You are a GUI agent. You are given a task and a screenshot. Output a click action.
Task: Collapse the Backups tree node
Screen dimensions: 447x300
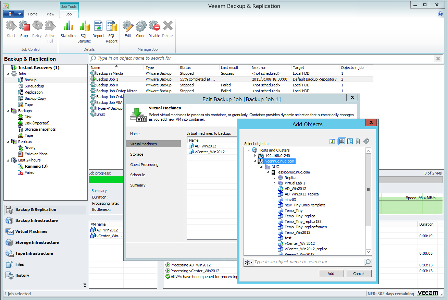click(8, 111)
